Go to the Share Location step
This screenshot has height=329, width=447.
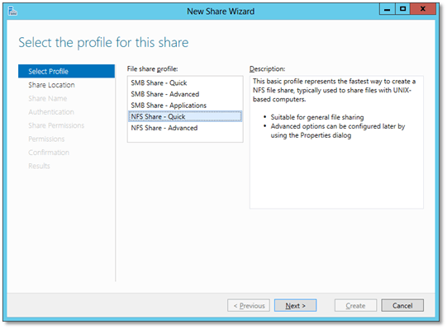coord(51,85)
